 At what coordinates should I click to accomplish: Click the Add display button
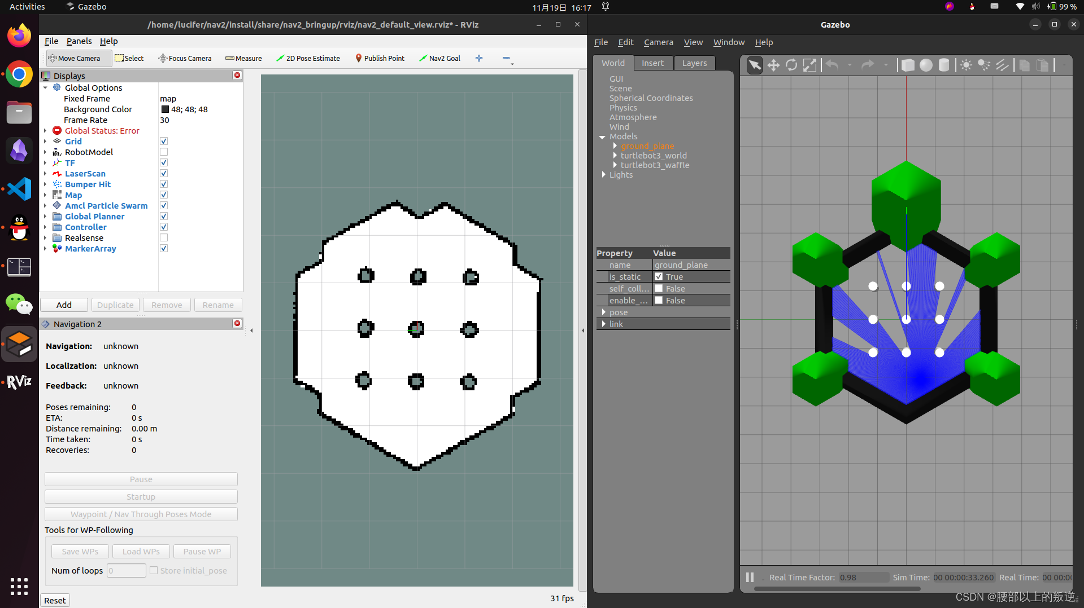pos(64,305)
